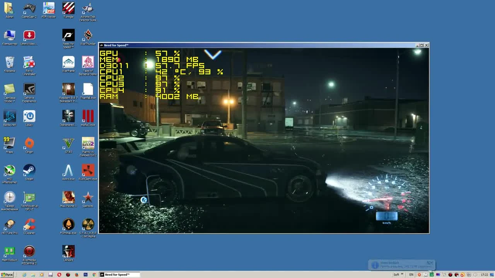This screenshot has height=278, width=495.
Task: Open the system tray volume control
Action: 474,275
